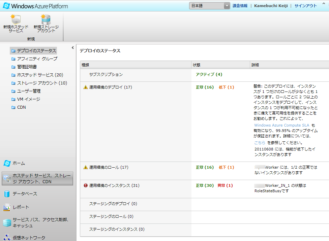
Task: Click 低下 (1) in the ロール row
Action: click(x=227, y=167)
